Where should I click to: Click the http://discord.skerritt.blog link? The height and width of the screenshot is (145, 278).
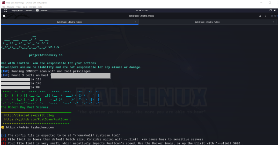(29, 115)
